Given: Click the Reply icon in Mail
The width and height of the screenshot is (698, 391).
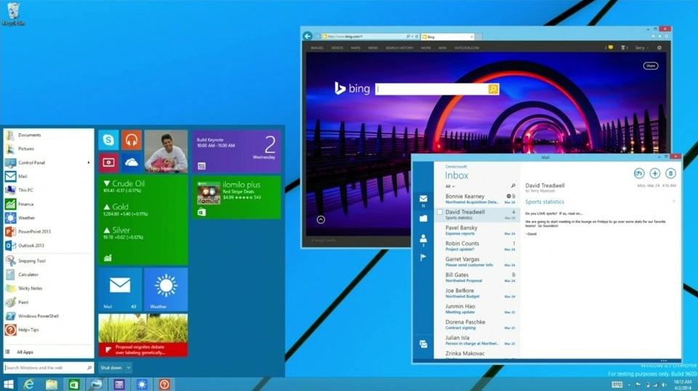Looking at the screenshot, I should (639, 174).
